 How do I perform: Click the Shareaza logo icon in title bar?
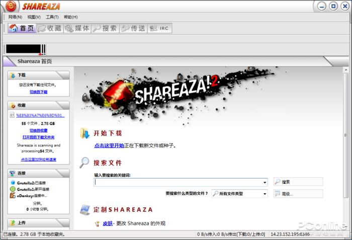12,7
